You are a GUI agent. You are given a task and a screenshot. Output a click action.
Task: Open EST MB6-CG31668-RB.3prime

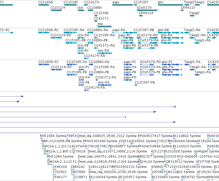click(62, 141)
